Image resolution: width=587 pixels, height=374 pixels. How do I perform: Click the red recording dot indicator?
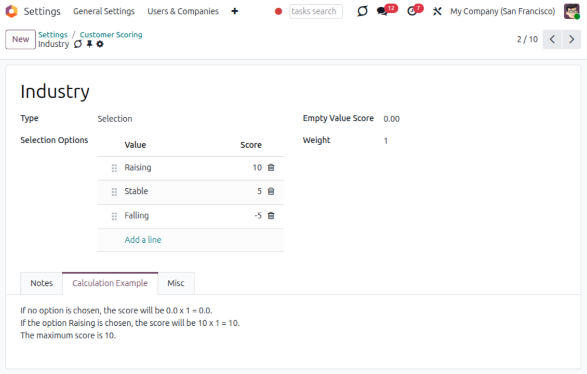278,11
